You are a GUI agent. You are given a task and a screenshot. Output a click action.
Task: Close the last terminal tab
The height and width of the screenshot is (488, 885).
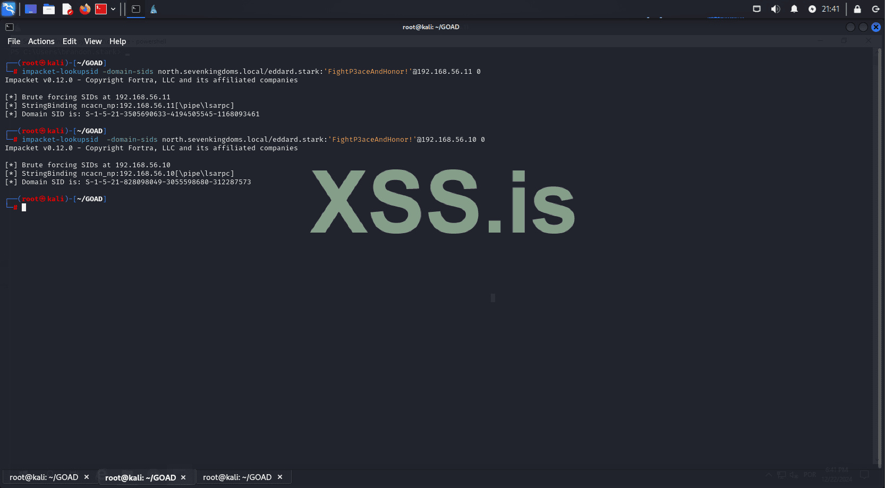280,477
